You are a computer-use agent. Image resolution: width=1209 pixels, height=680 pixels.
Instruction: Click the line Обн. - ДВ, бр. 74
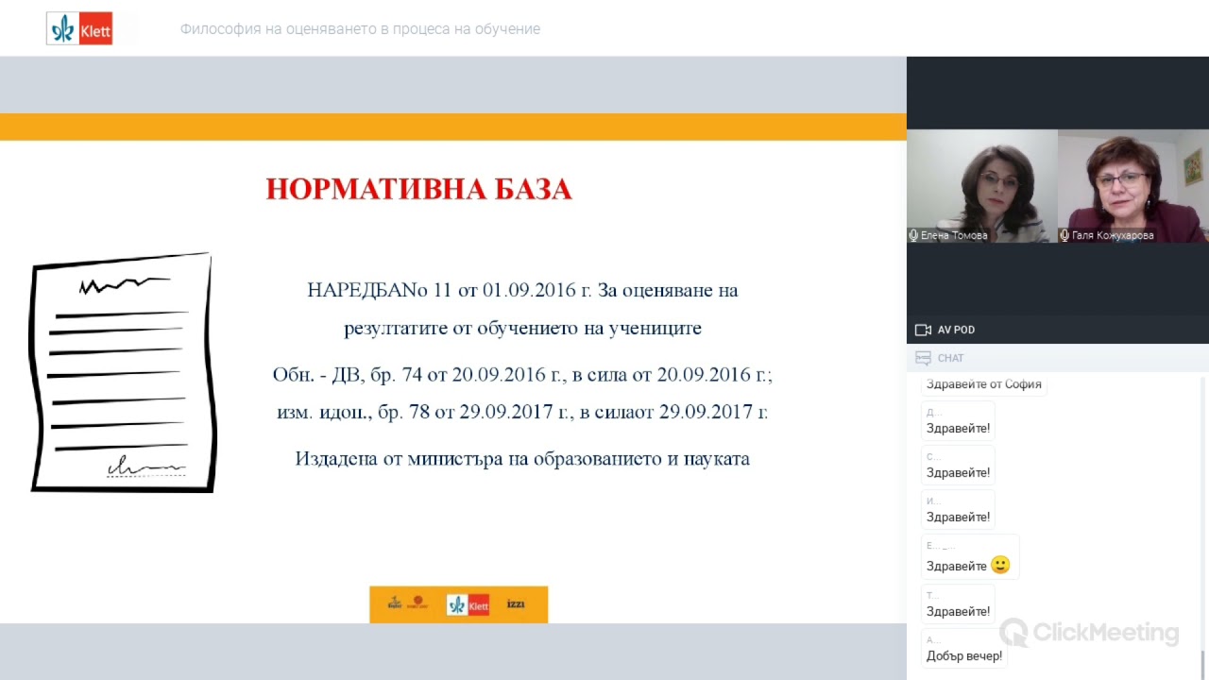(522, 374)
